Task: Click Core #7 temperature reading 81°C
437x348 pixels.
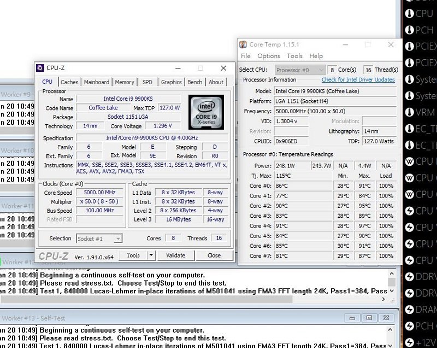Action: (x=303, y=256)
